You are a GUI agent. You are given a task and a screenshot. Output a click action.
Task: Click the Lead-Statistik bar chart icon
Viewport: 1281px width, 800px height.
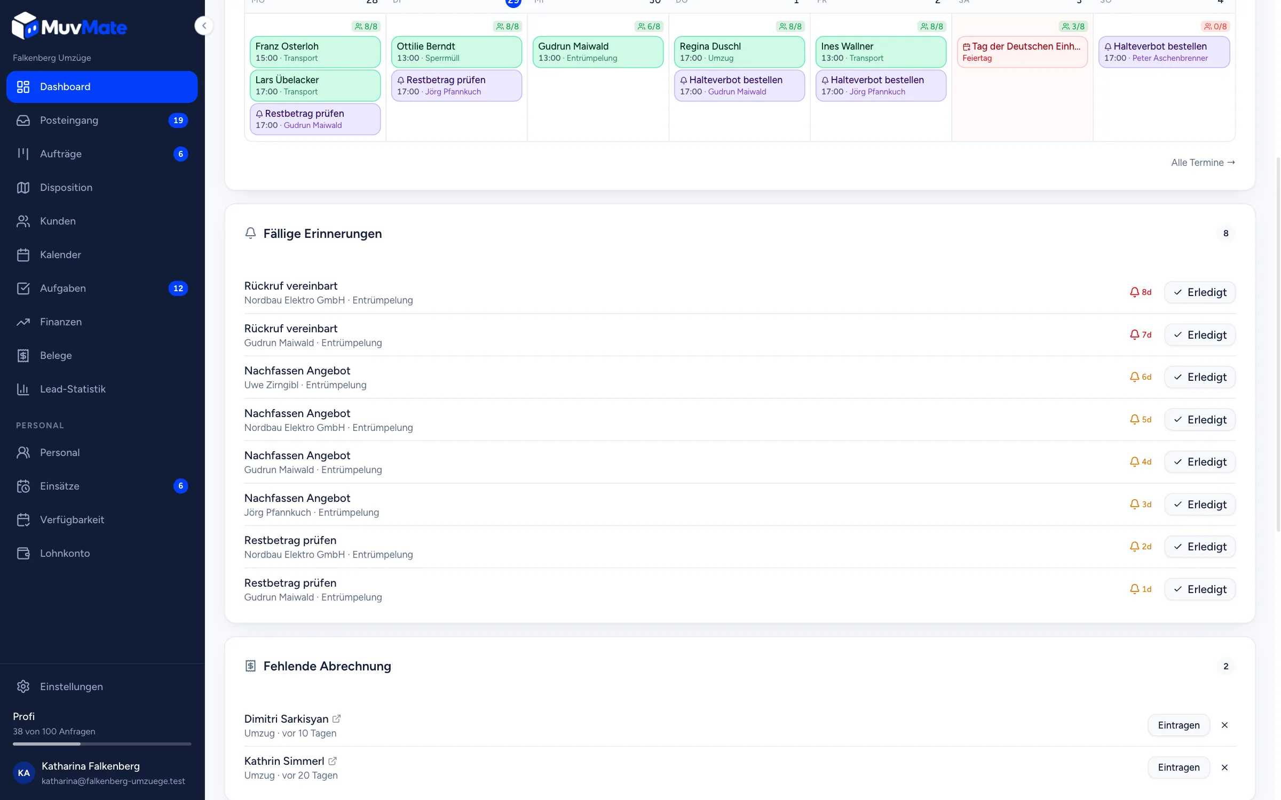(x=23, y=389)
